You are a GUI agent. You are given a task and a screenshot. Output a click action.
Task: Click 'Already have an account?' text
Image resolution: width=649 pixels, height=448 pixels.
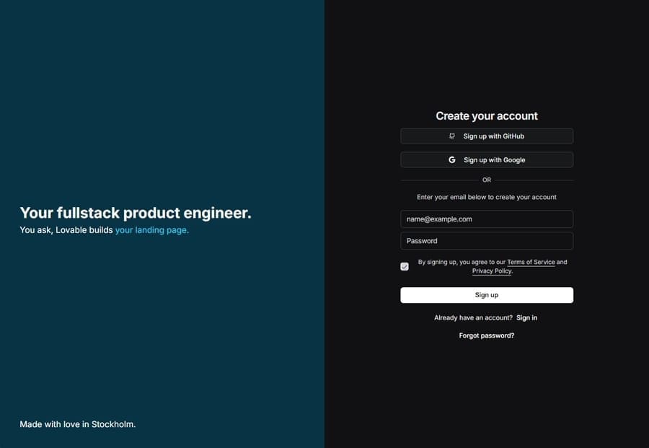473,317
